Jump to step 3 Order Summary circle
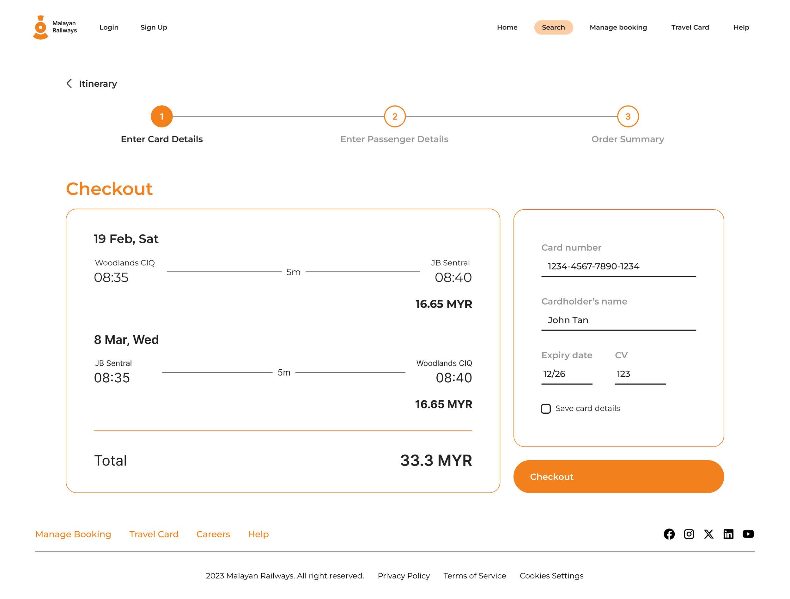 628,116
